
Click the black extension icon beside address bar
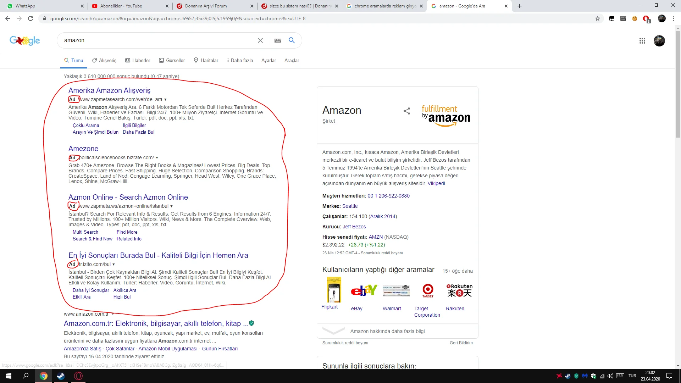(x=612, y=18)
